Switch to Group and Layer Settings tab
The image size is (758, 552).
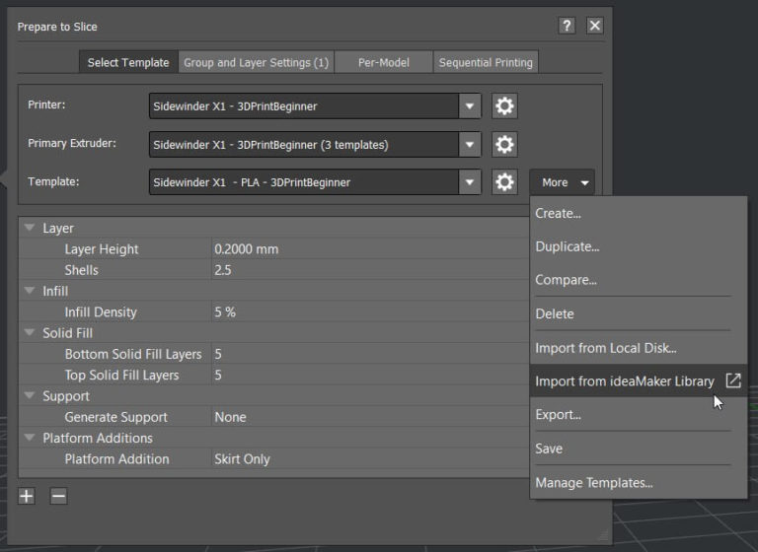256,62
